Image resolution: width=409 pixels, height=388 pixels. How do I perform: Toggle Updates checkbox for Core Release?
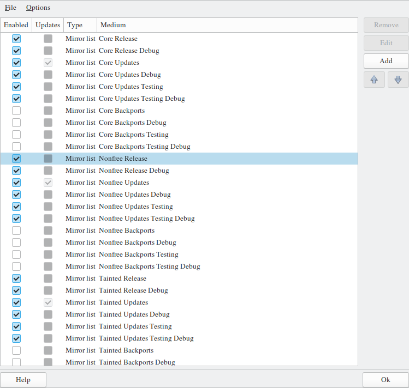point(48,39)
